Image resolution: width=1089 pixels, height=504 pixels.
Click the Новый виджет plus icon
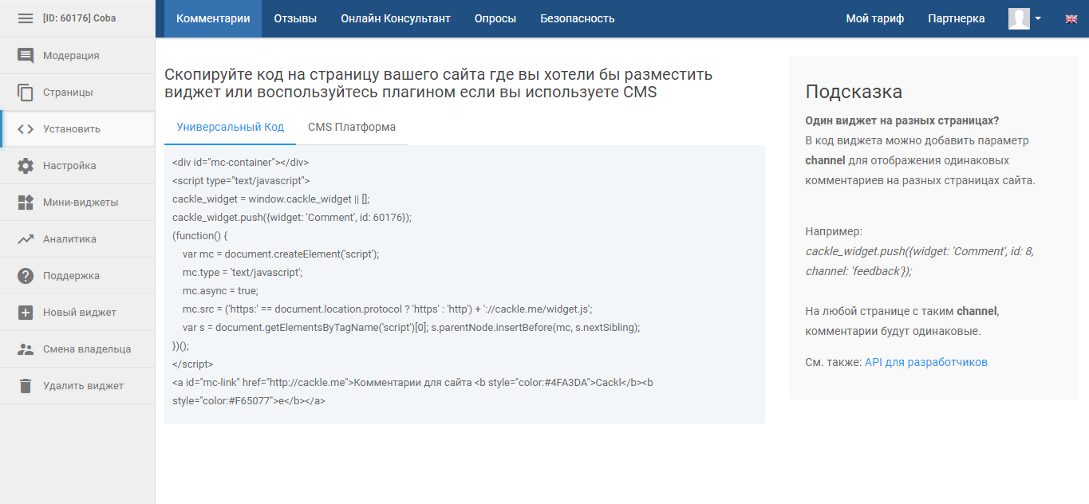tap(26, 313)
